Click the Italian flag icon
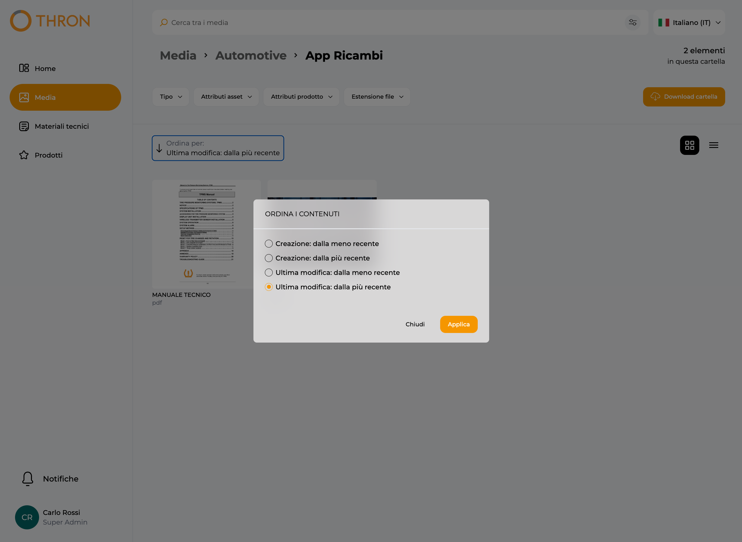The height and width of the screenshot is (542, 742). (x=664, y=23)
